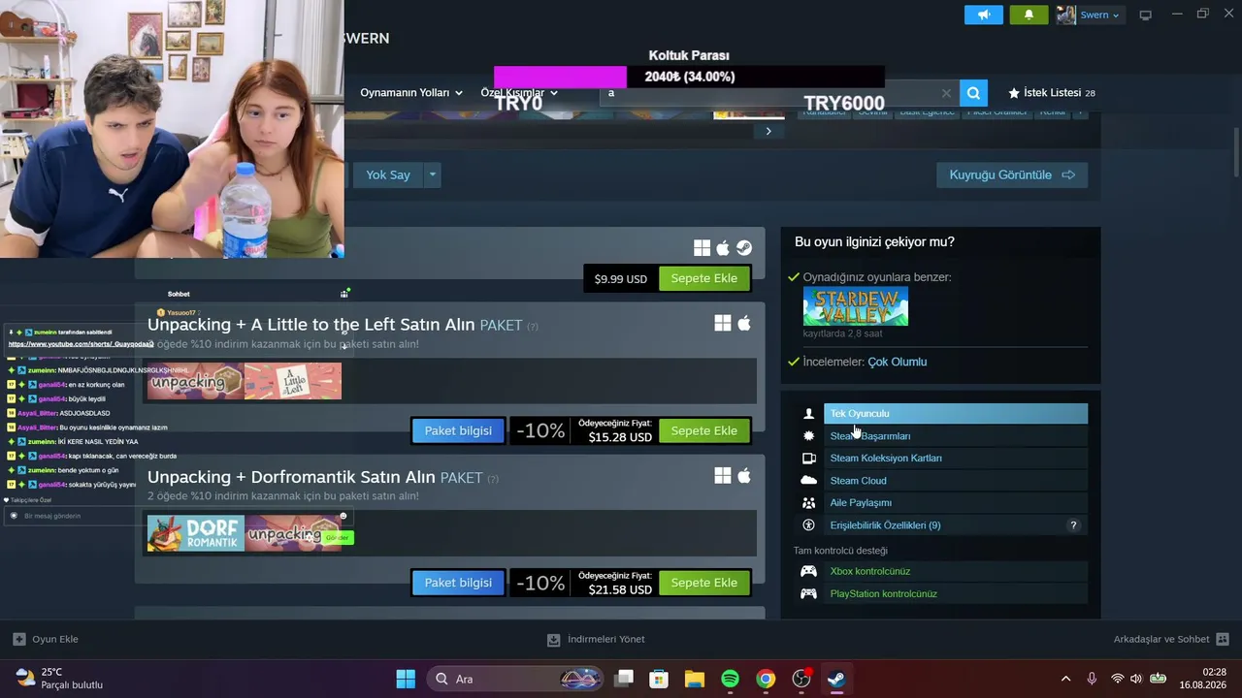This screenshot has width=1242, height=698.
Task: Open the Arkadaşlar ve Sohbet friends icon
Action: tap(1223, 639)
